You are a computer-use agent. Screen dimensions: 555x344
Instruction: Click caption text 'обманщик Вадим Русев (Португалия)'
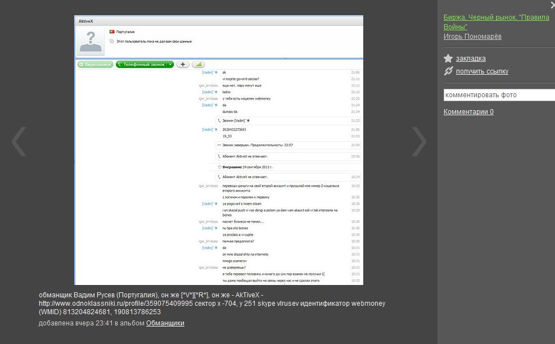tap(98, 295)
